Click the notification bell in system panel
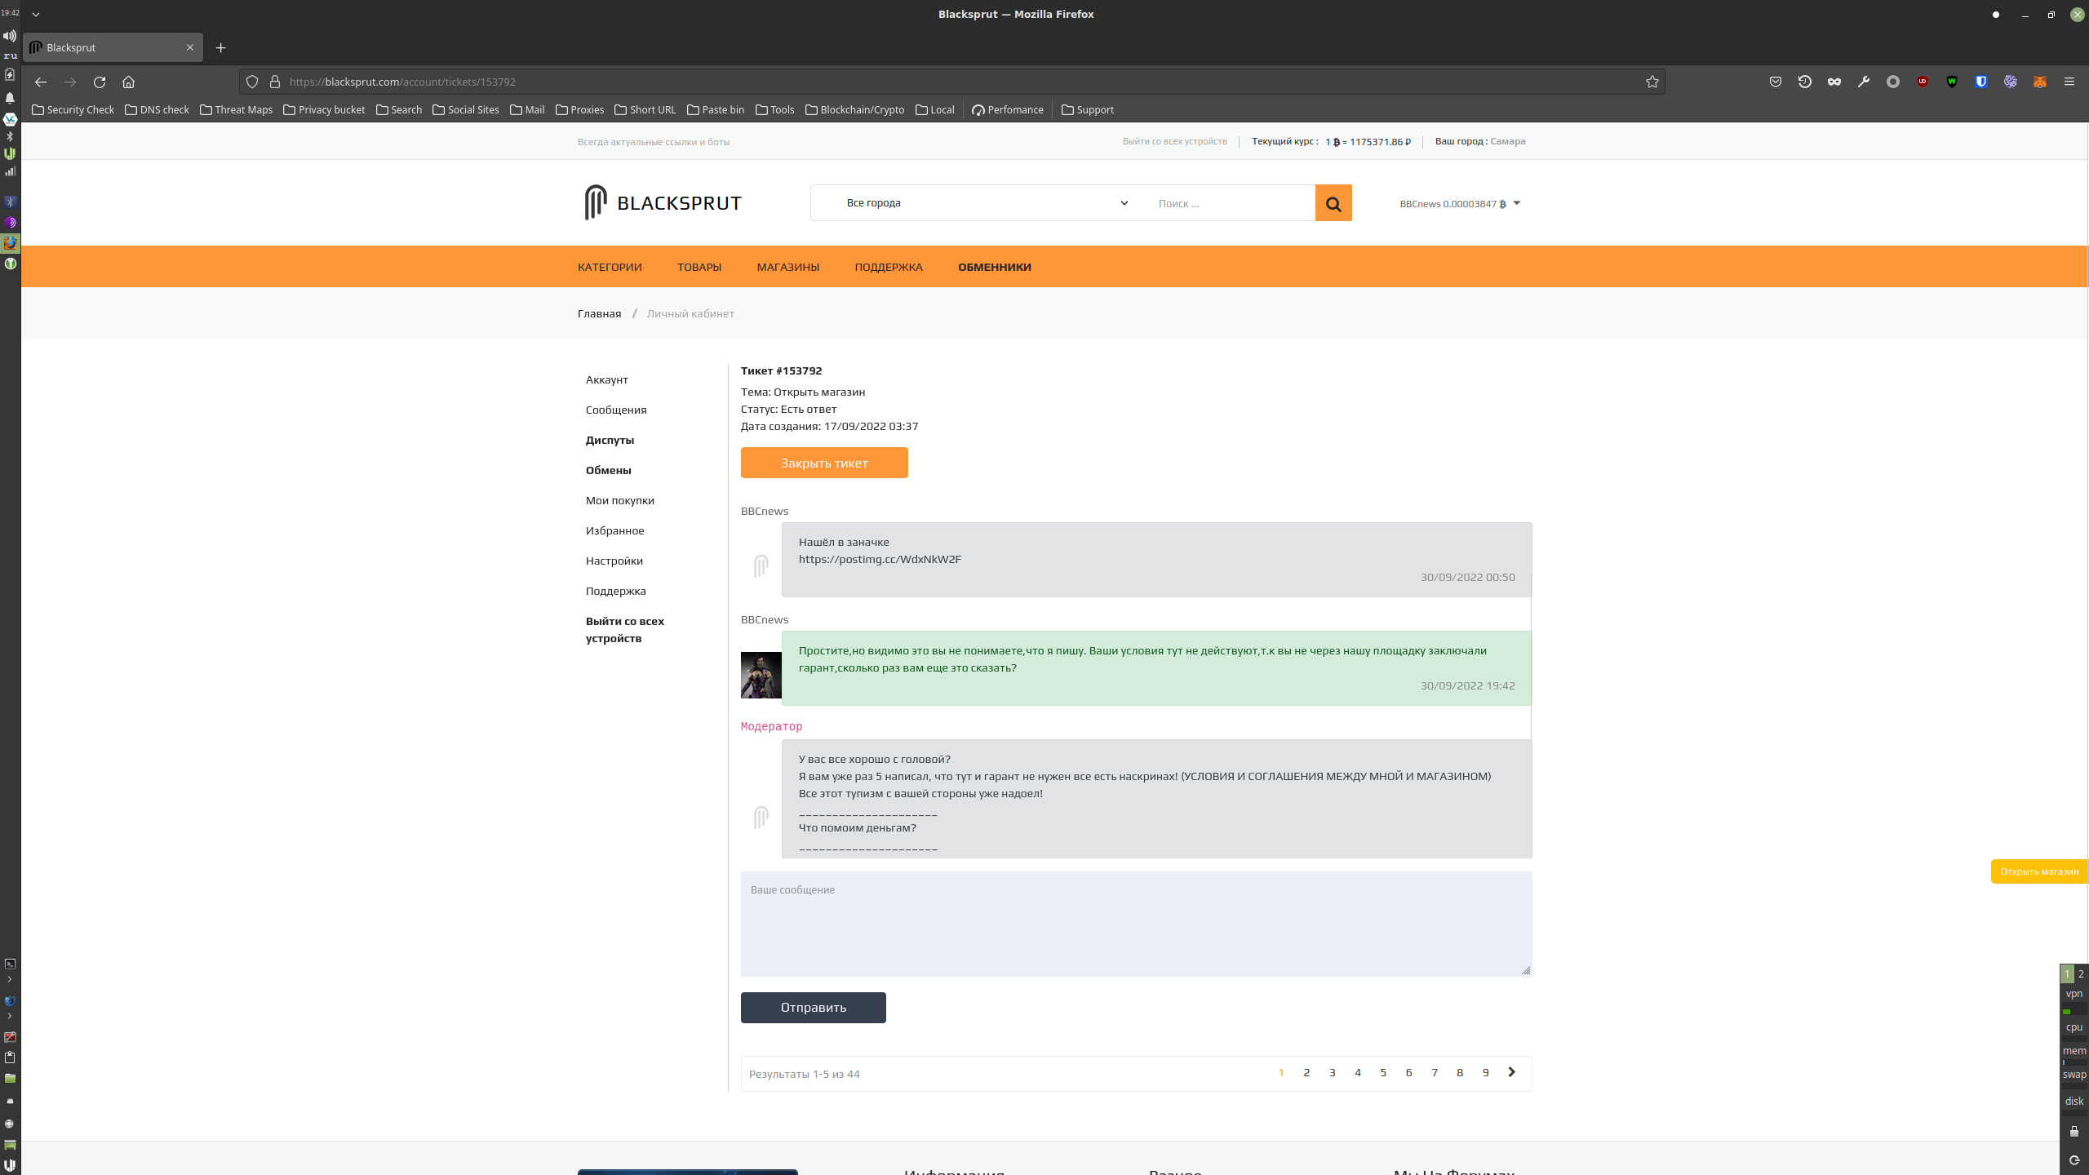Screen dimensions: 2089x1175 point(10,98)
